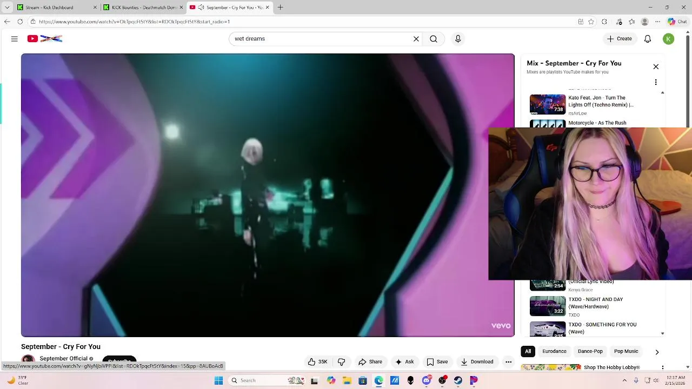Download the video
This screenshot has height=389, width=692.
(x=477, y=362)
